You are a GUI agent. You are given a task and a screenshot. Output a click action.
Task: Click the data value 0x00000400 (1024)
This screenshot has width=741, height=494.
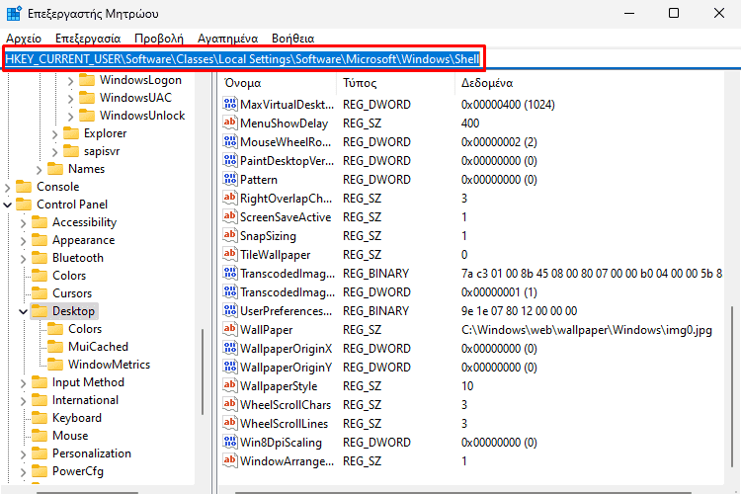[x=508, y=104]
